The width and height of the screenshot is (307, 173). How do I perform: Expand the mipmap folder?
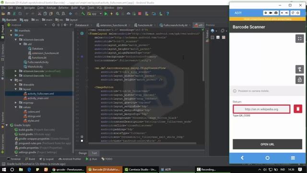click(x=16, y=102)
